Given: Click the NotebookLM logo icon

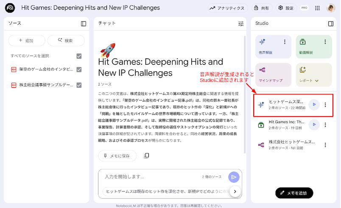Looking at the screenshot, I should click(10, 8).
